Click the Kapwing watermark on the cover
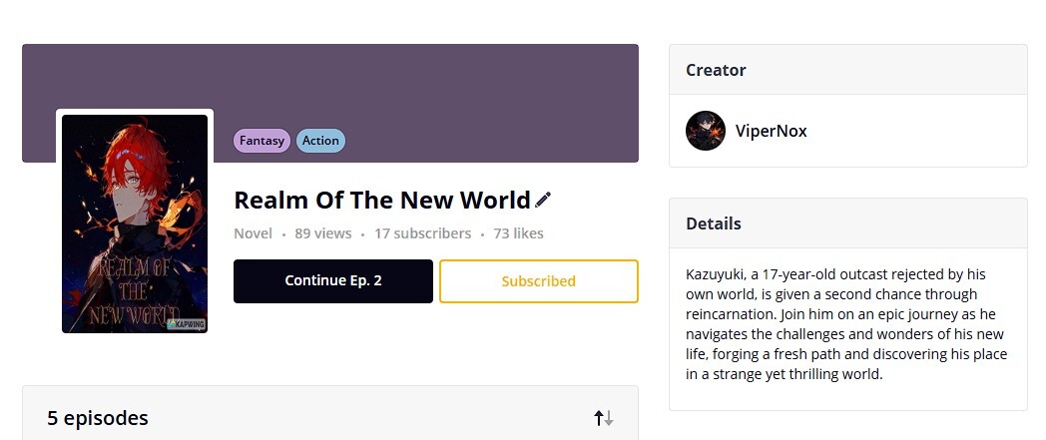The height and width of the screenshot is (440, 1046). (187, 324)
